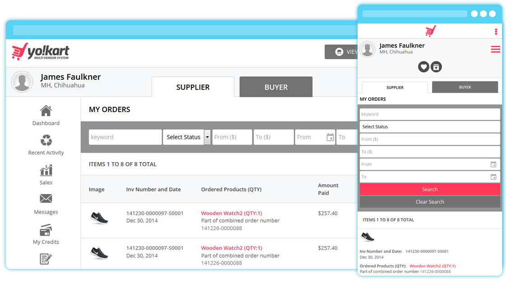The image size is (508, 282).
Task: Open the three-dot overflow menu
Action: 495,31
